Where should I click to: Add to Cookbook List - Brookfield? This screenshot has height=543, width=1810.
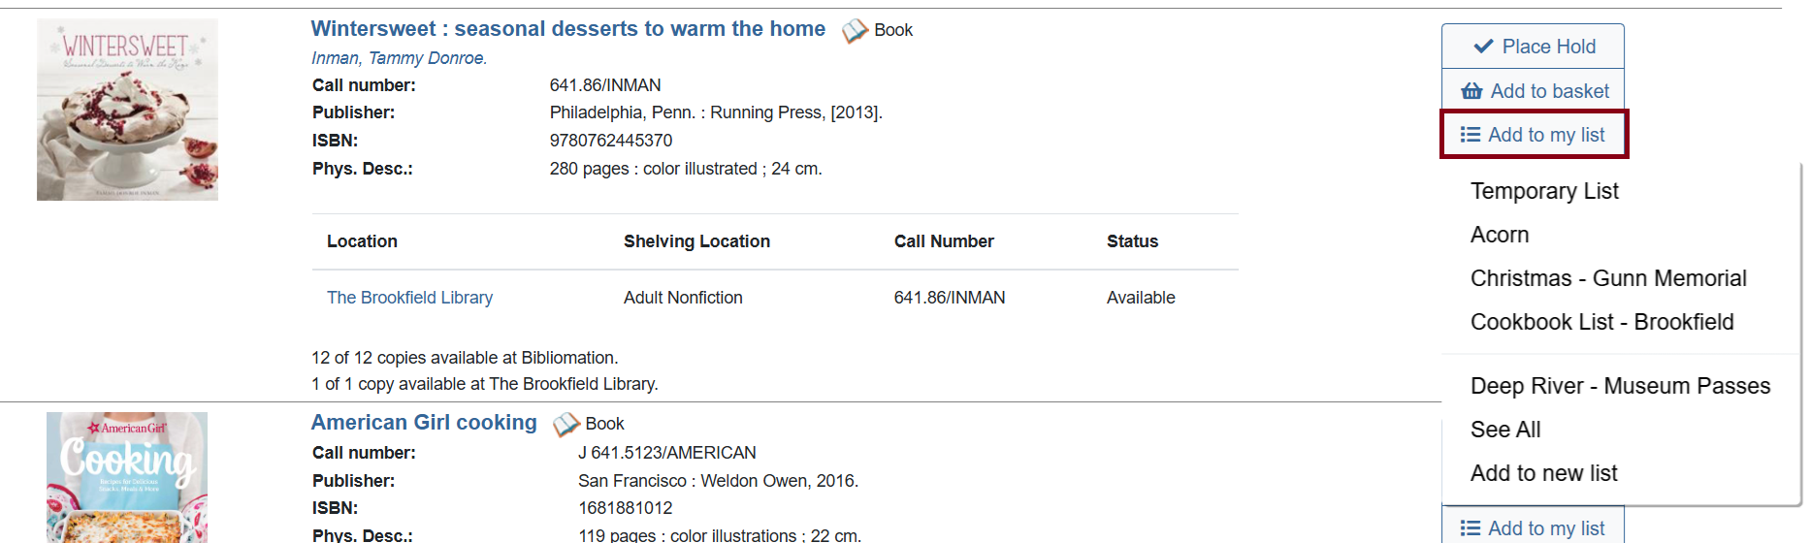pyautogui.click(x=1601, y=322)
